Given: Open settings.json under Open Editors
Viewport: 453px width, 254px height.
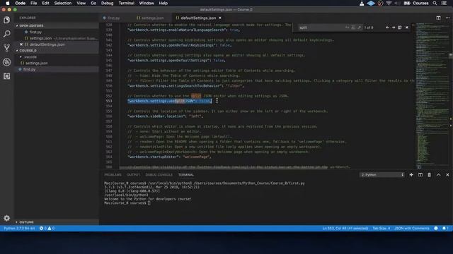Looking at the screenshot, I should coord(40,38).
